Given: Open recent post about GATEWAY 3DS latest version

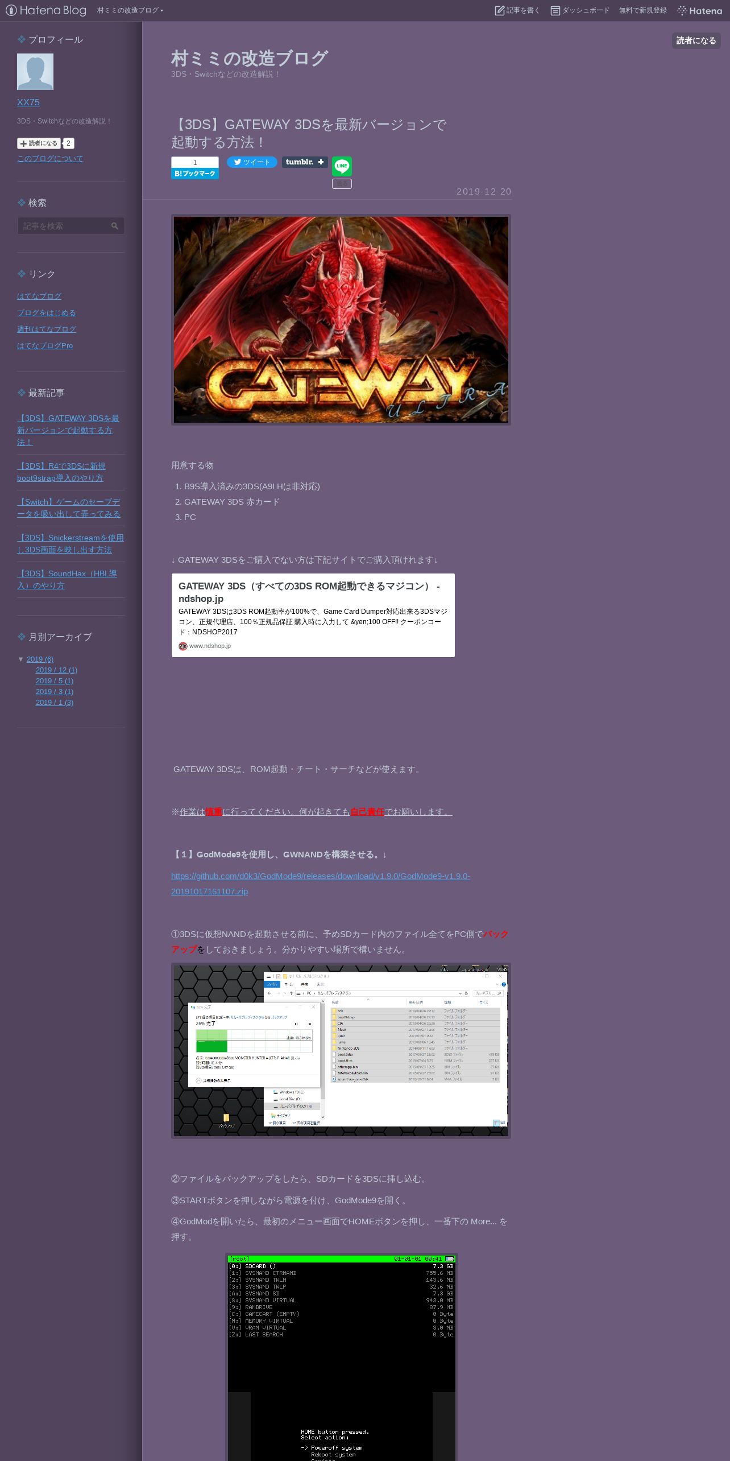Looking at the screenshot, I should [68, 430].
